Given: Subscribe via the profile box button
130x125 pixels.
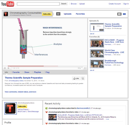Looking at the screenshot, I should coord(22,106).
